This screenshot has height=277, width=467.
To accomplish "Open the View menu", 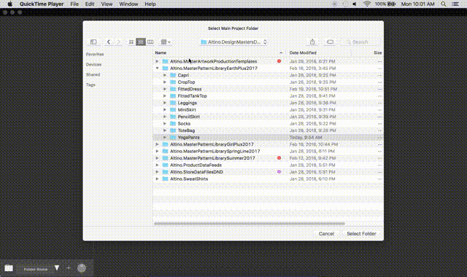I will point(107,4).
